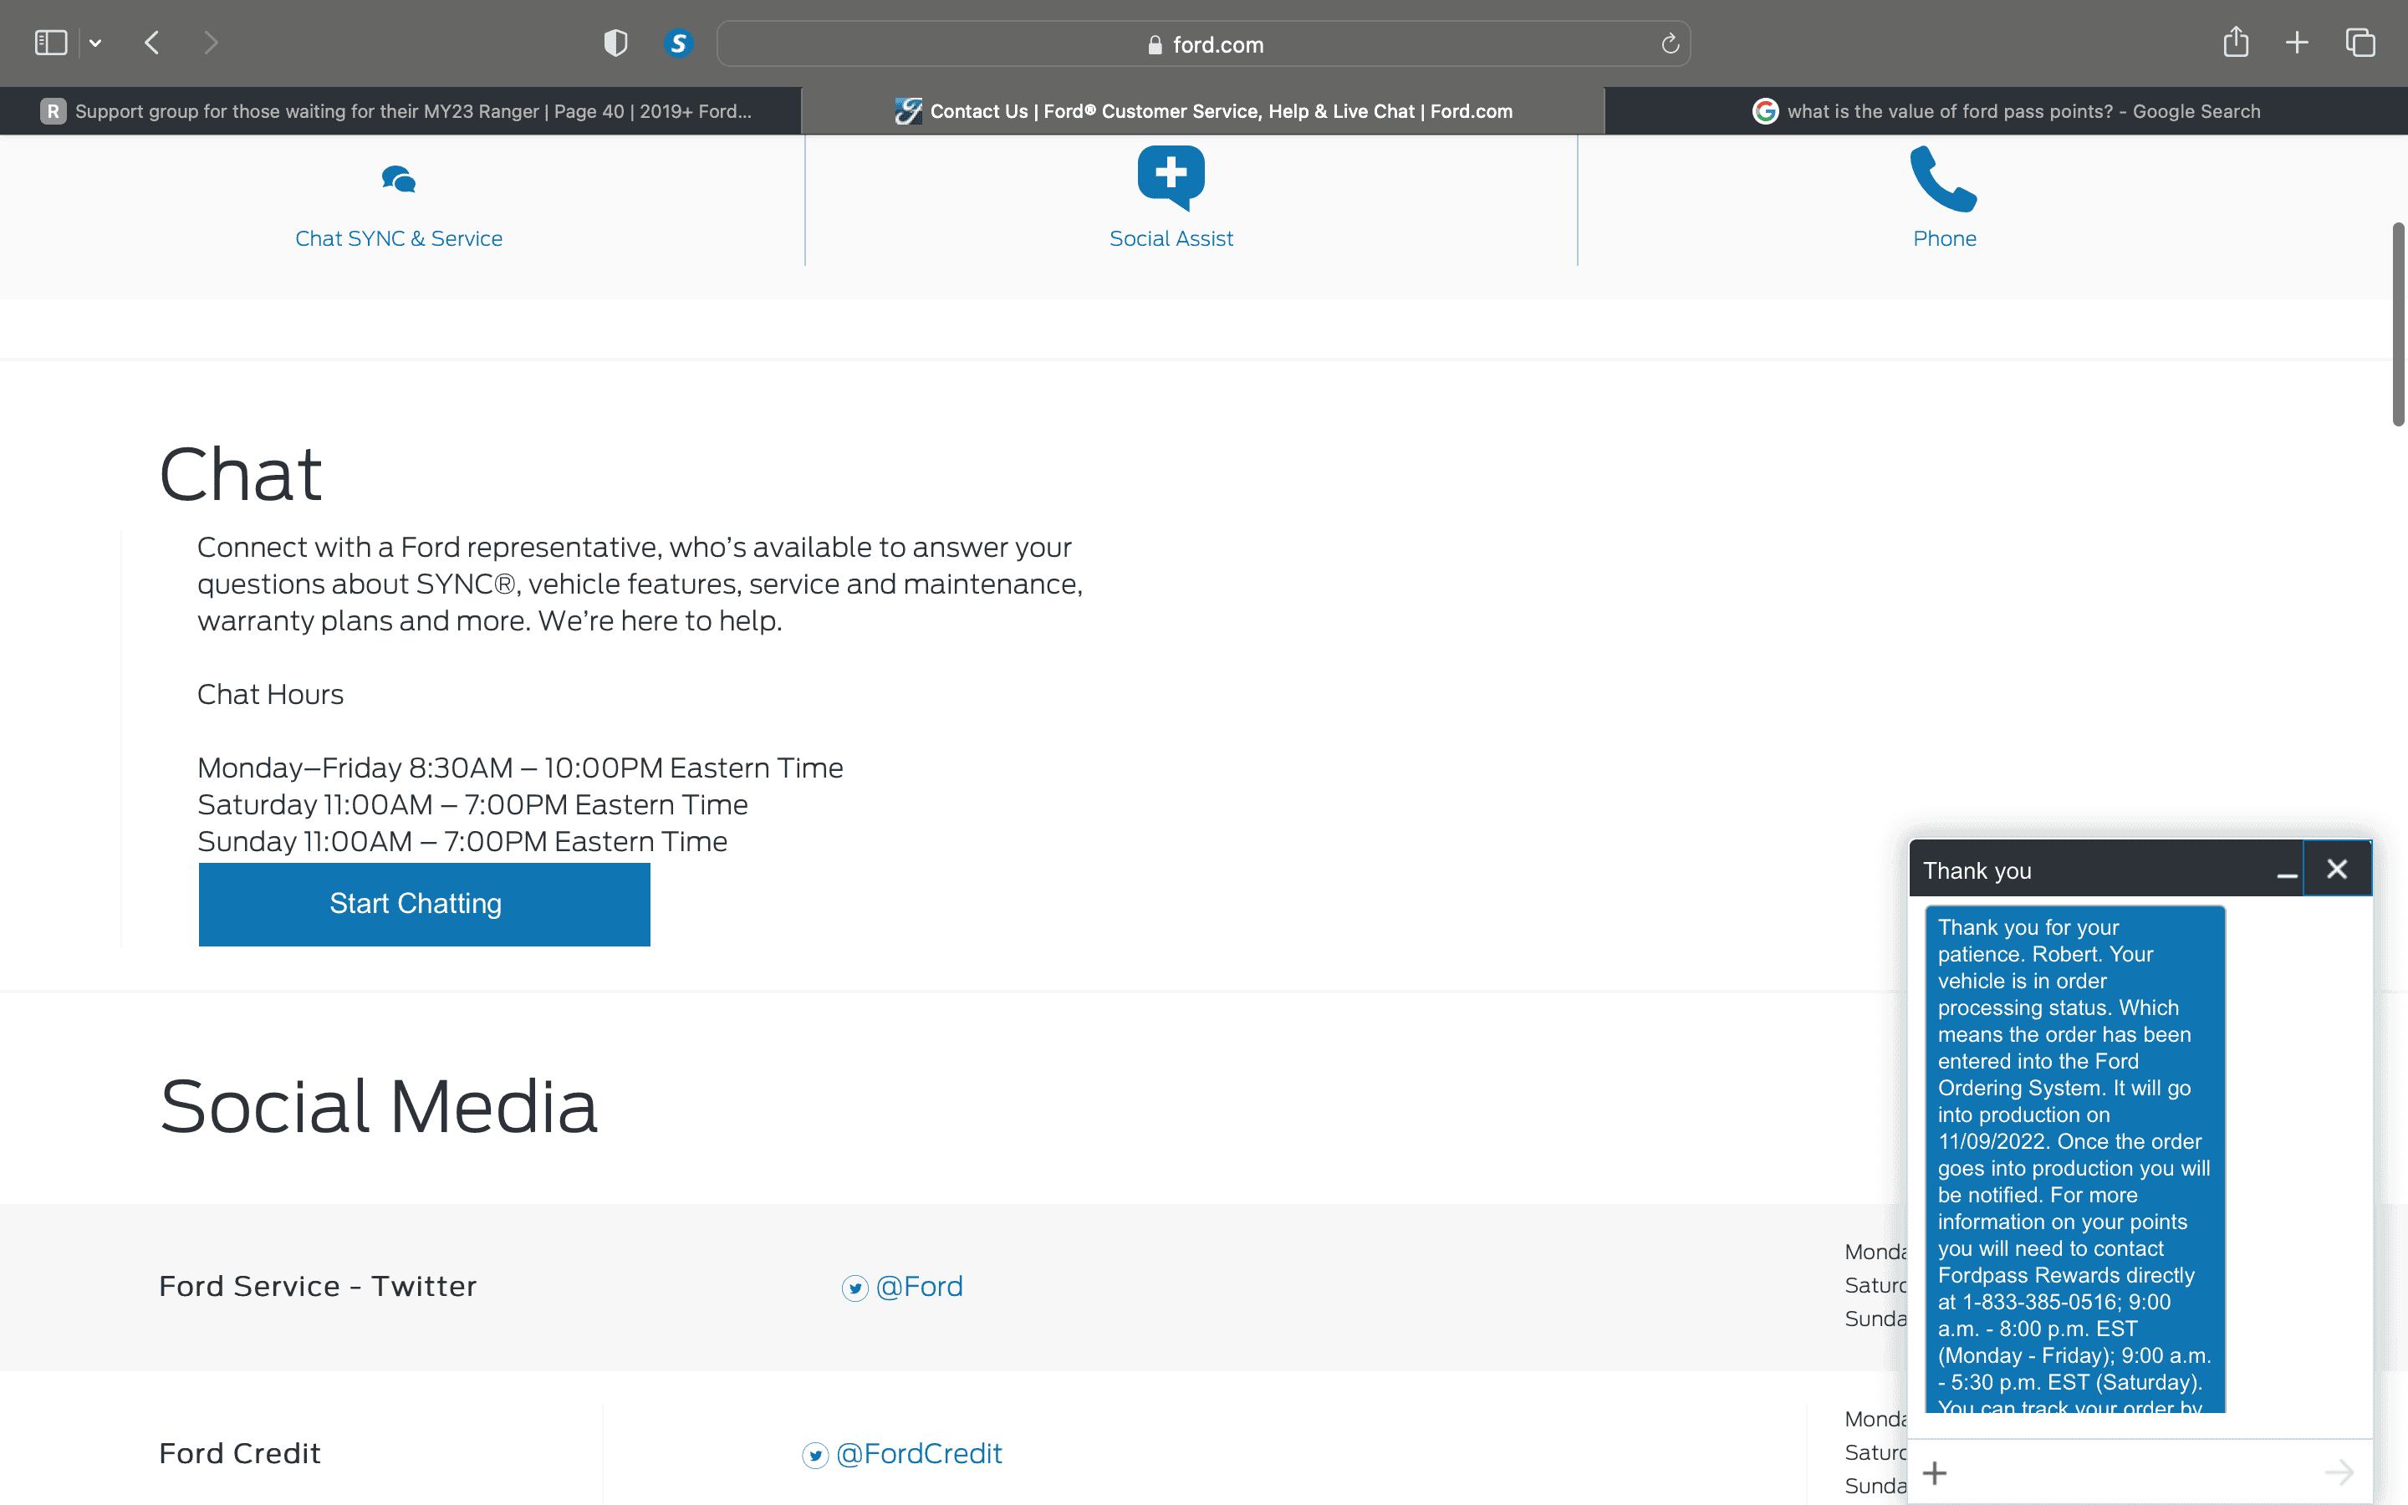Open the tab group dropdown chevron
The width and height of the screenshot is (2408, 1505).
tap(95, 43)
